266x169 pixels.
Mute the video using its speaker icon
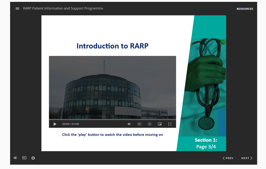point(129,124)
